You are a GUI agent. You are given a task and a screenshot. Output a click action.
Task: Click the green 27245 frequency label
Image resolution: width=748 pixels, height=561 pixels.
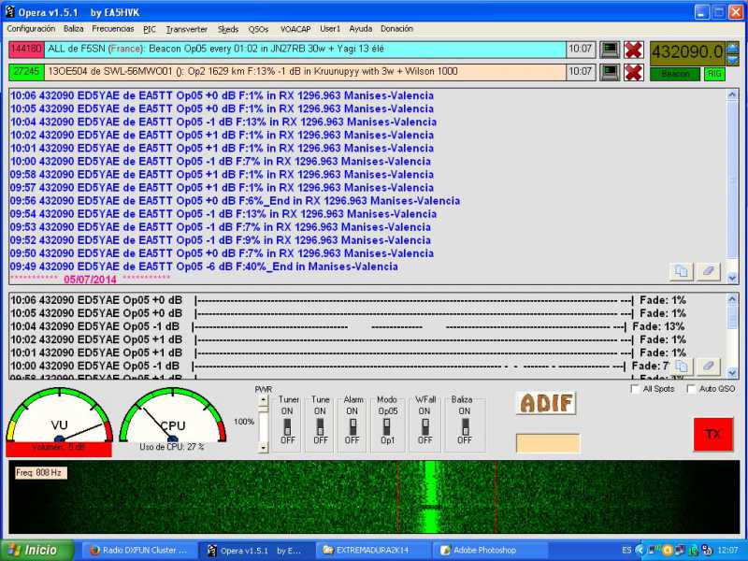point(26,72)
